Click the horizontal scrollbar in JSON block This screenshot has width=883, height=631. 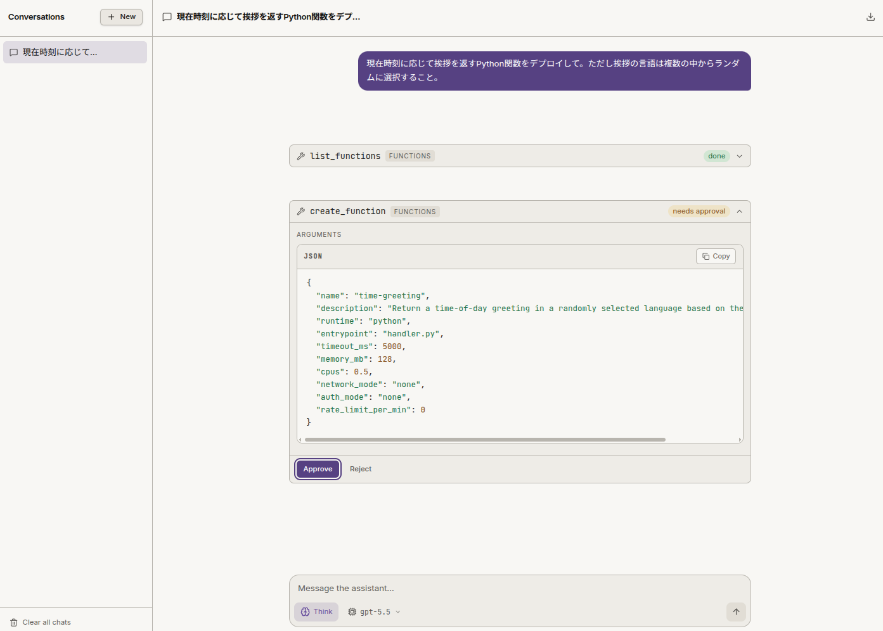[x=485, y=440]
